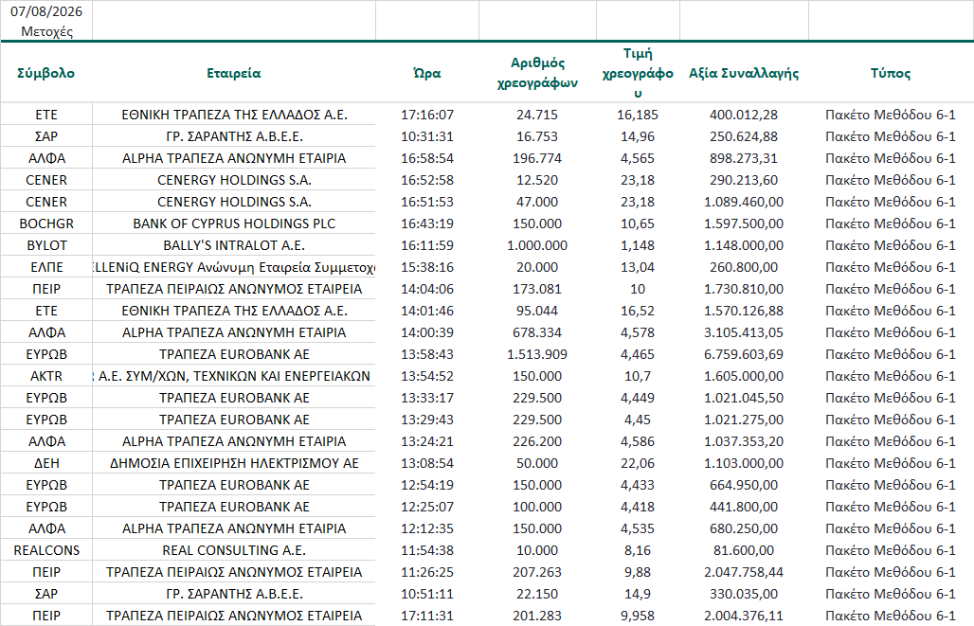Click the value cell 6.759.603,69
Image resolution: width=974 pixels, height=626 pixels.
pyautogui.click(x=744, y=354)
